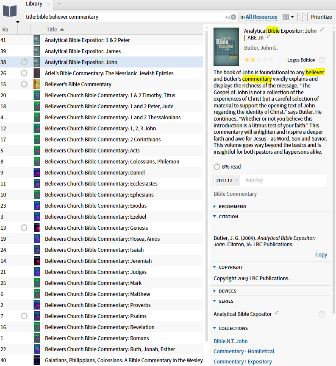This screenshot has width=336, height=366.
Task: Toggle the resource information panel icon
Action: (302, 17)
